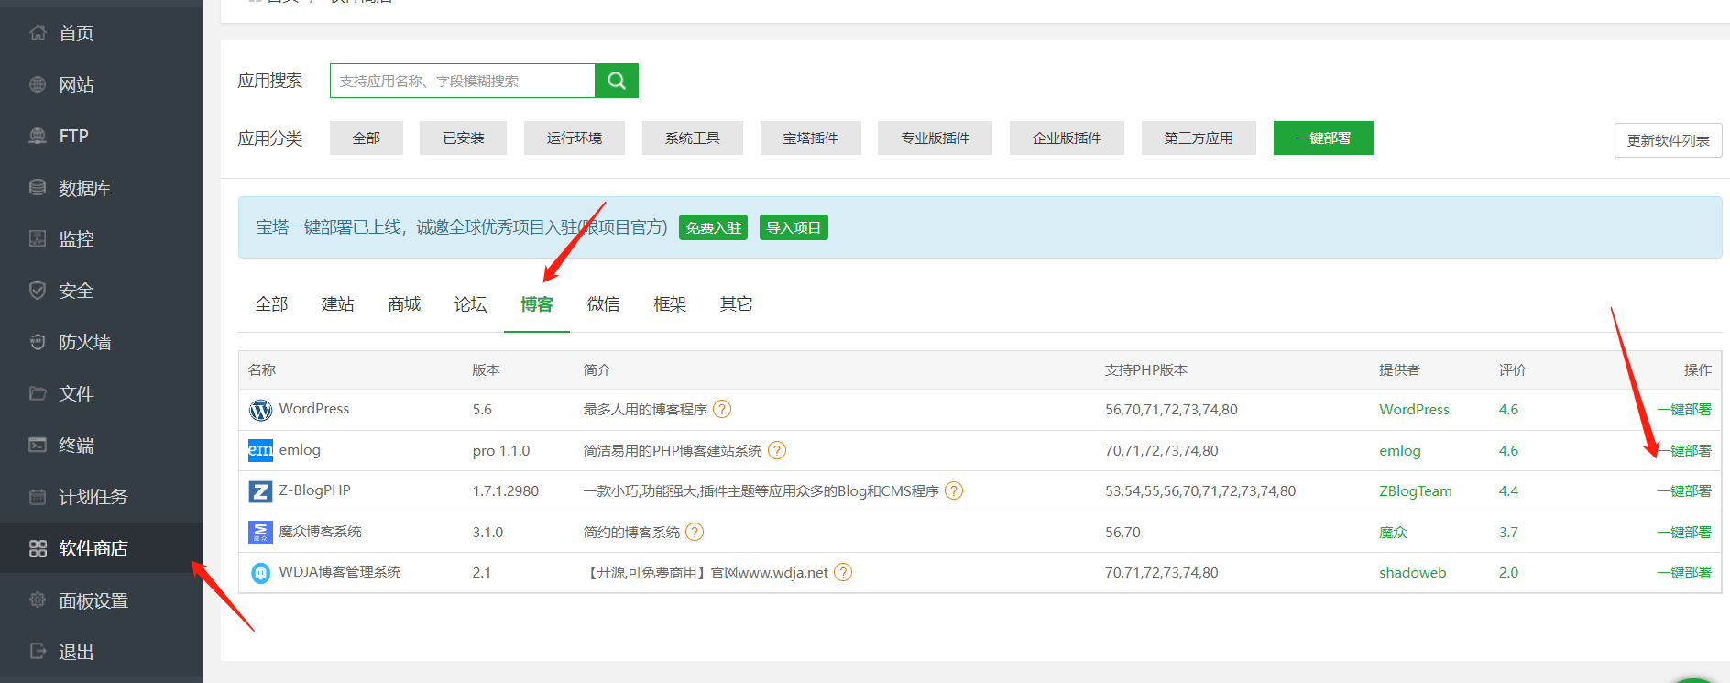Click the 免费入驻 green button
The width and height of the screenshot is (1730, 683).
tap(713, 227)
